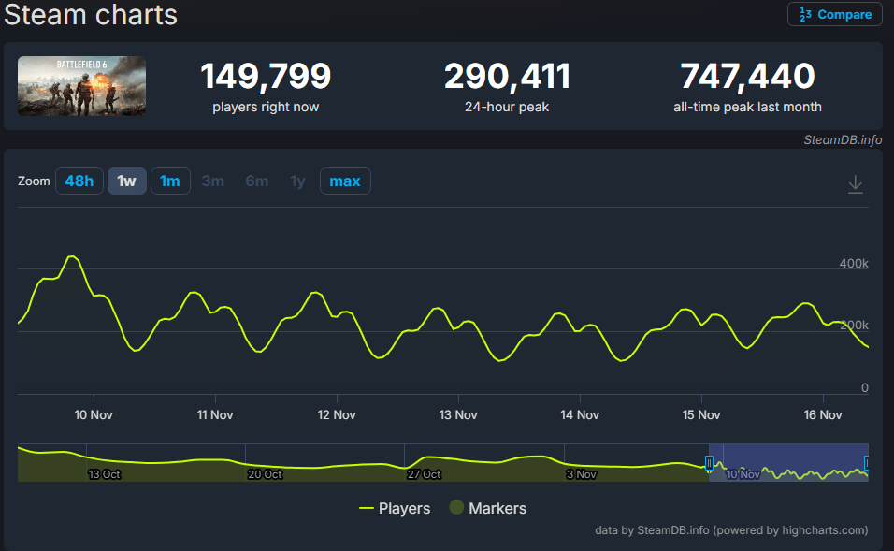Screen dimensions: 894x551
Task: Click the navigator's left range handle
Action: point(709,463)
